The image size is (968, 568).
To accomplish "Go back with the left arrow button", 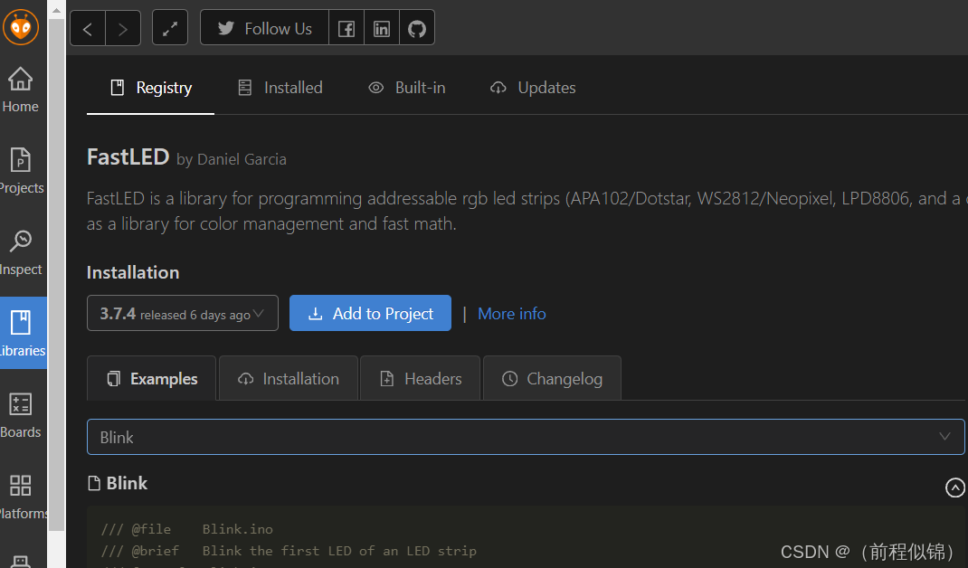I will 88,28.
